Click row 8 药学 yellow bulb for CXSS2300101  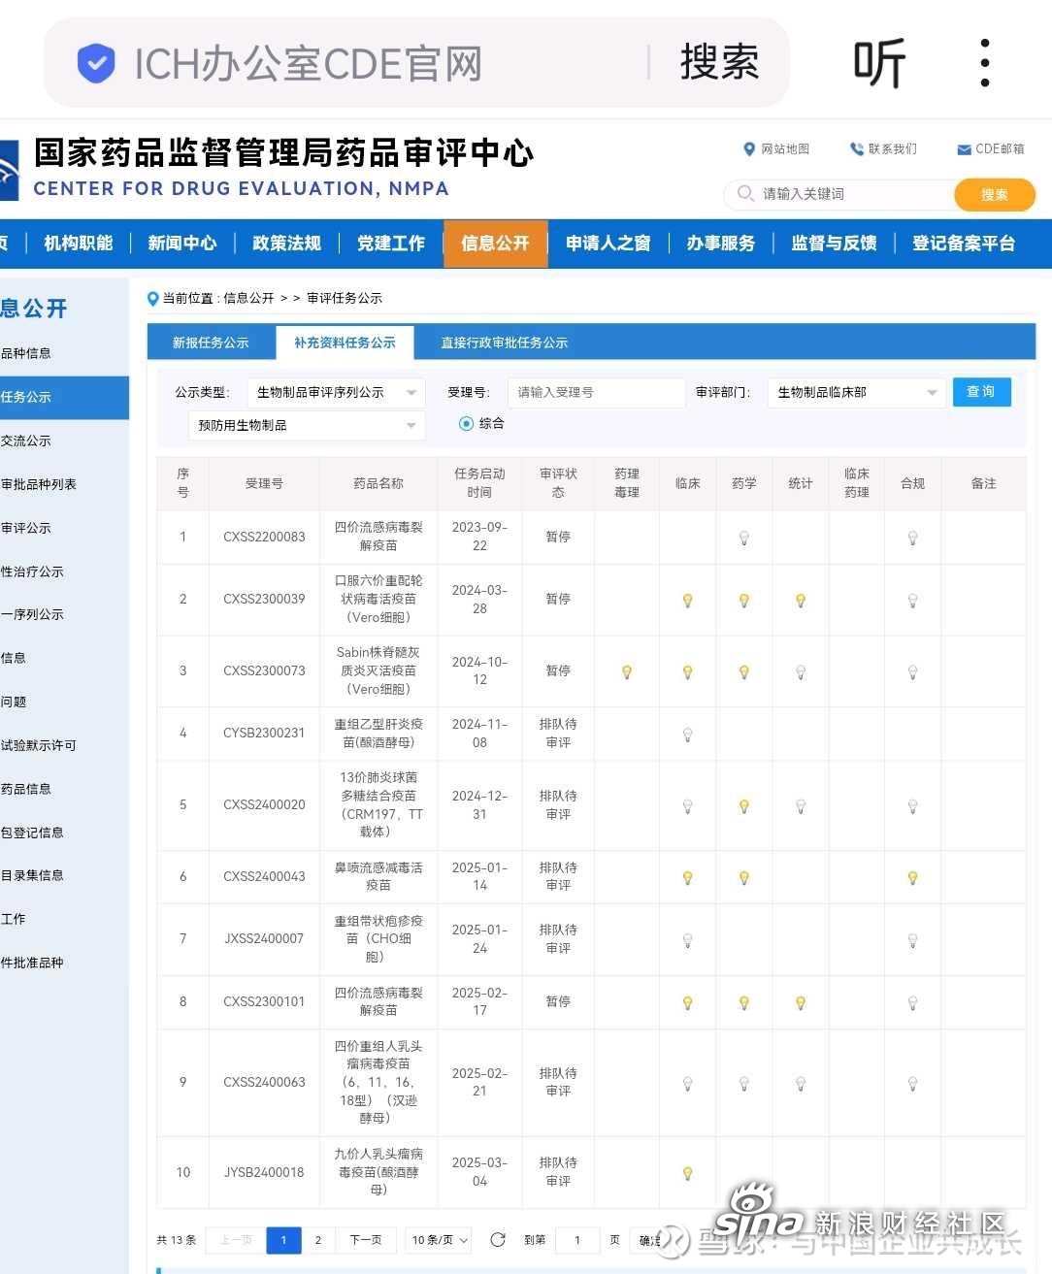pyautogui.click(x=744, y=1003)
